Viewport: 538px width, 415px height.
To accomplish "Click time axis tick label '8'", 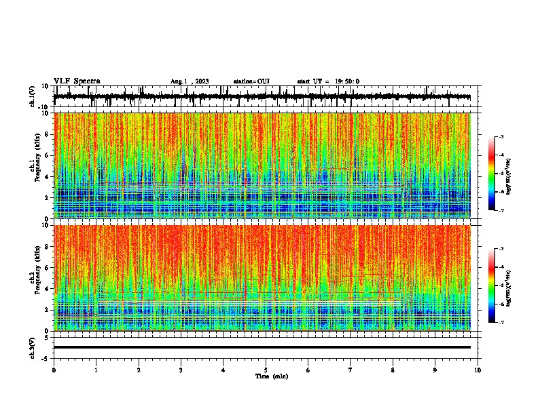I will pyautogui.click(x=393, y=370).
